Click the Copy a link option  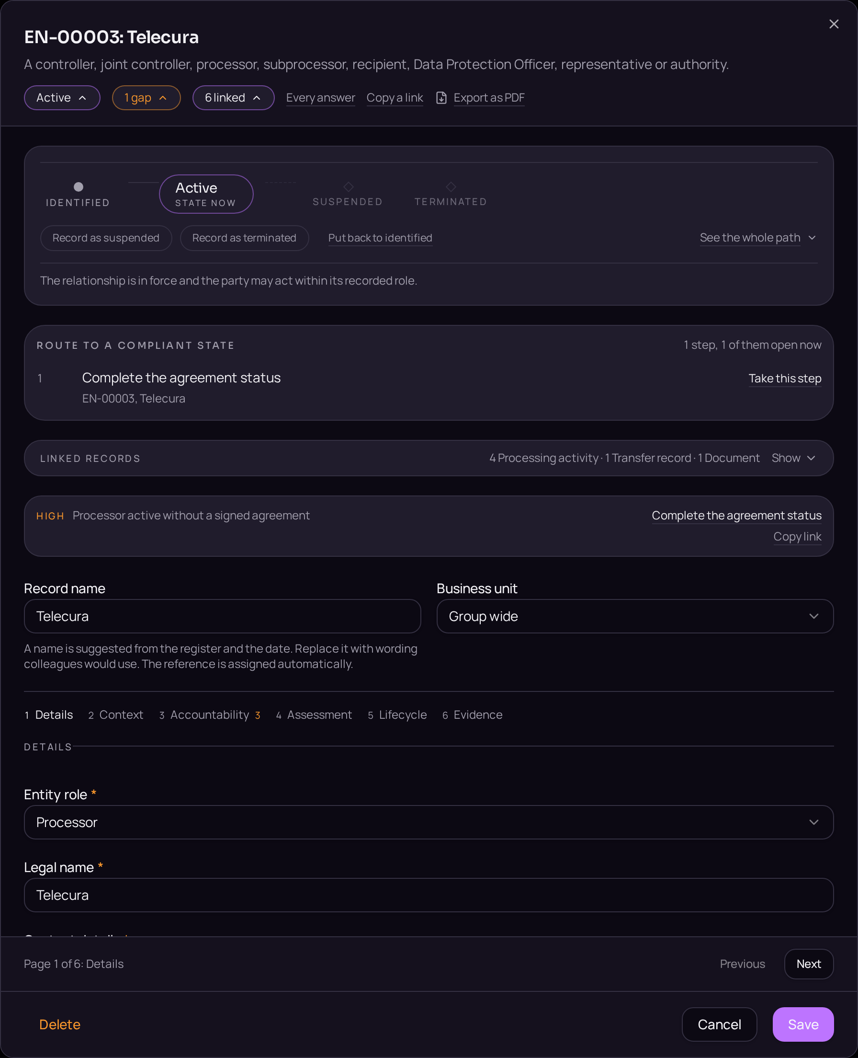395,98
